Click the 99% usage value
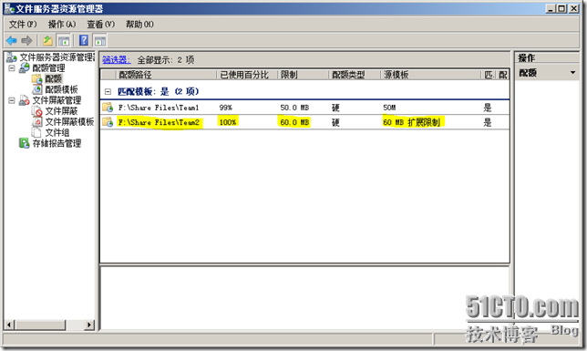The image size is (587, 351). (x=226, y=108)
